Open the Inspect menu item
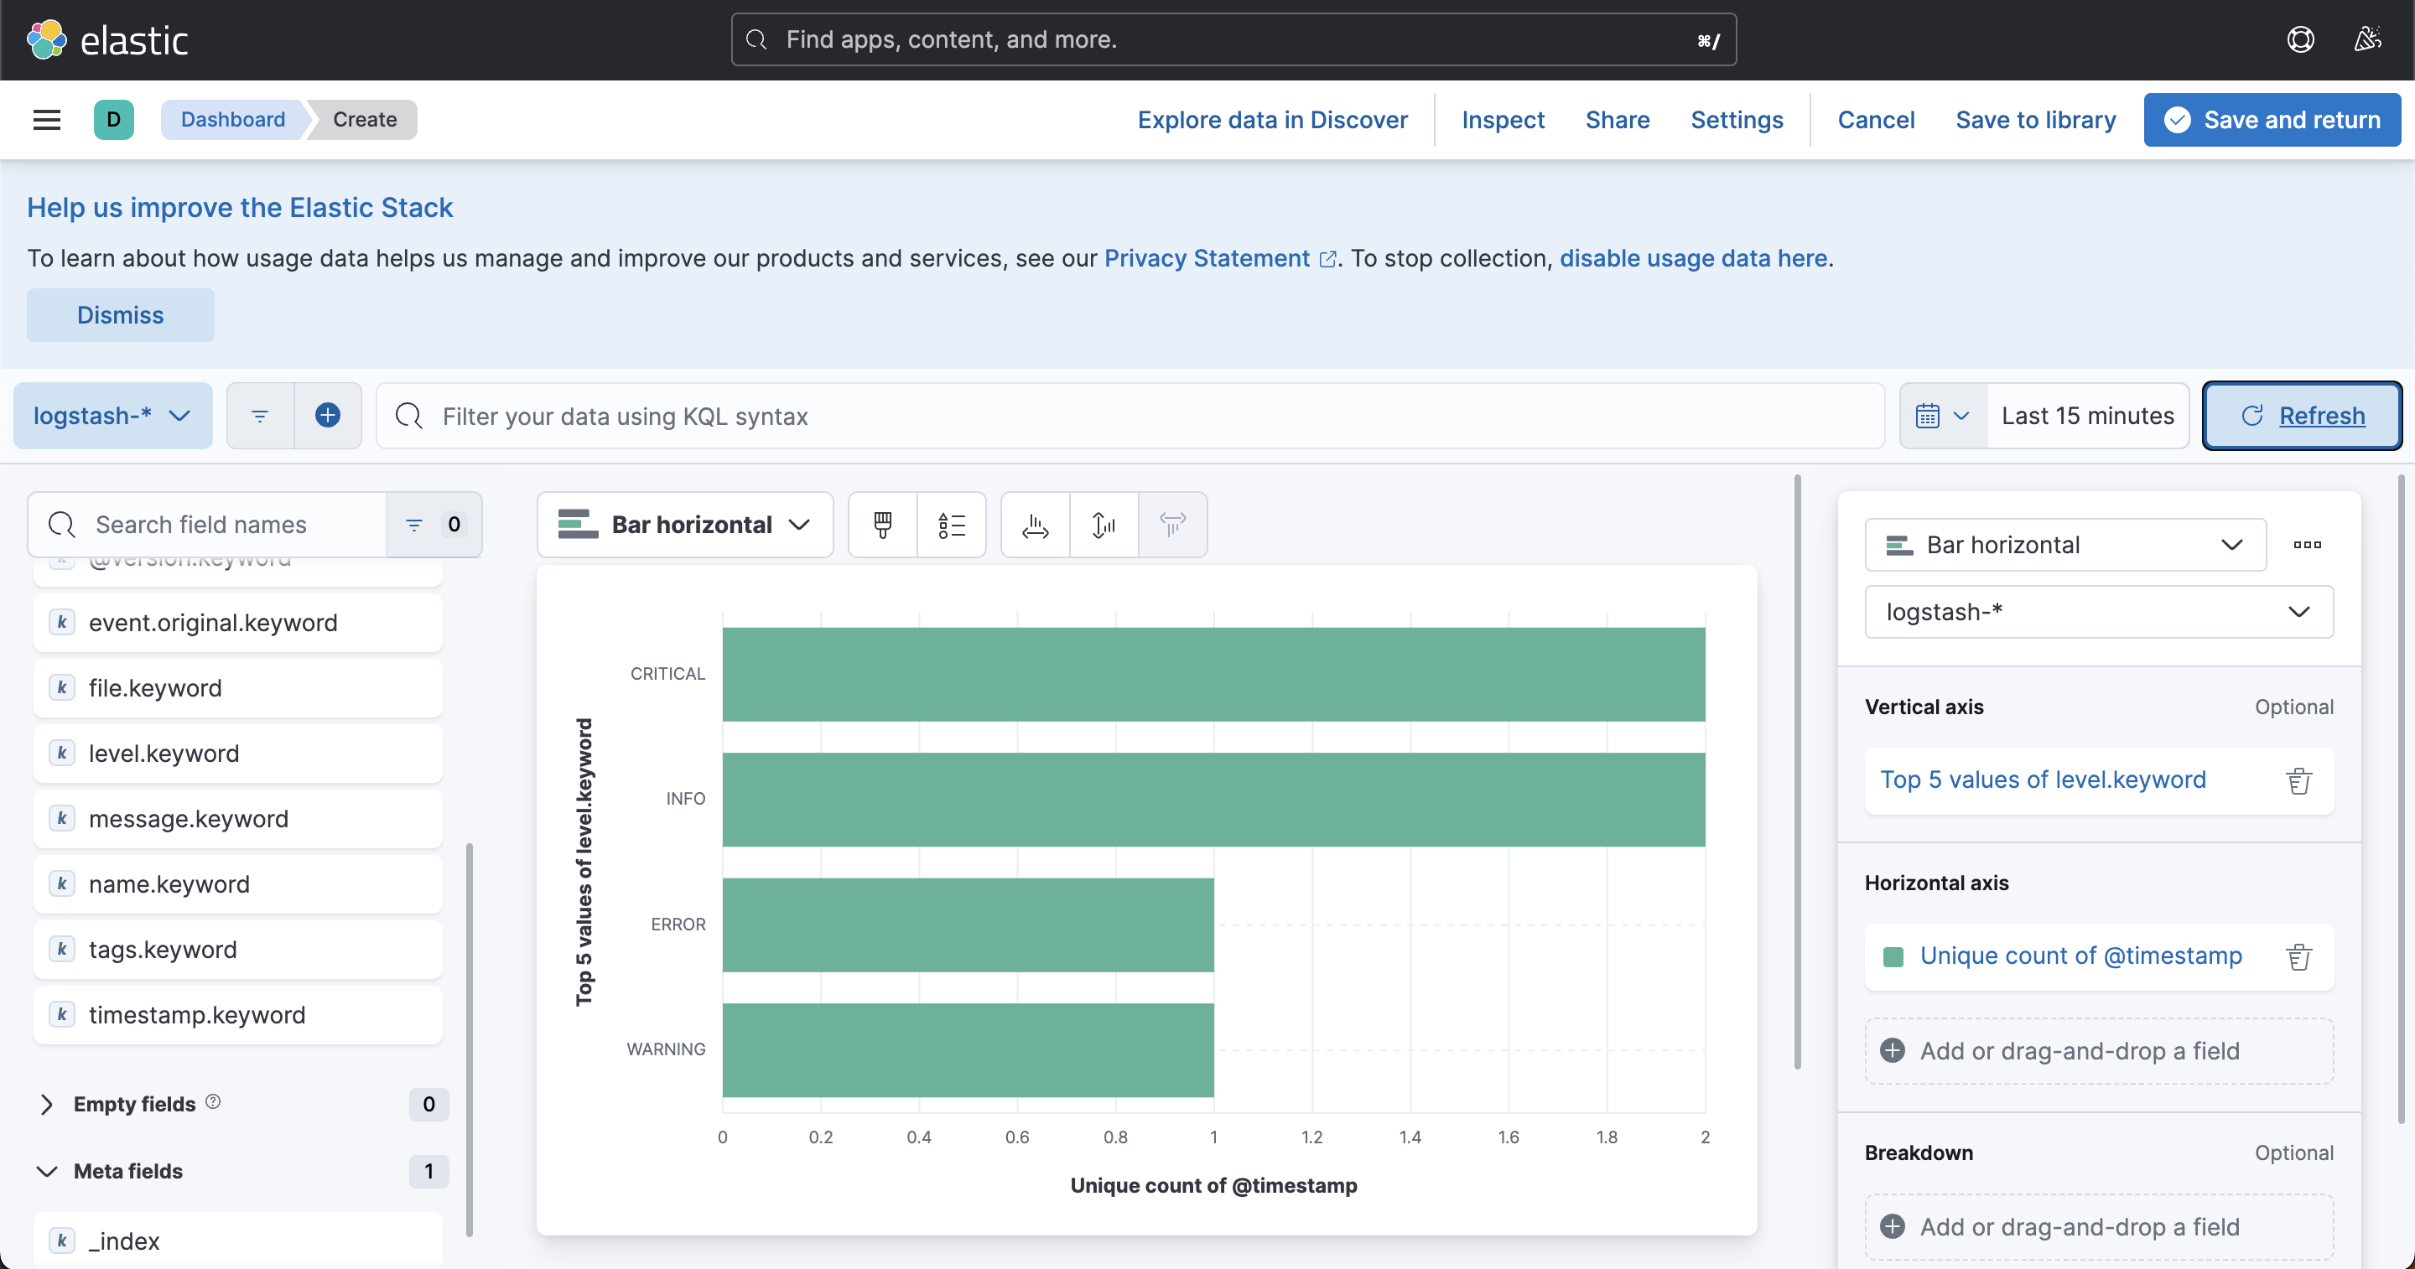Viewport: 2415px width, 1269px height. point(1503,120)
